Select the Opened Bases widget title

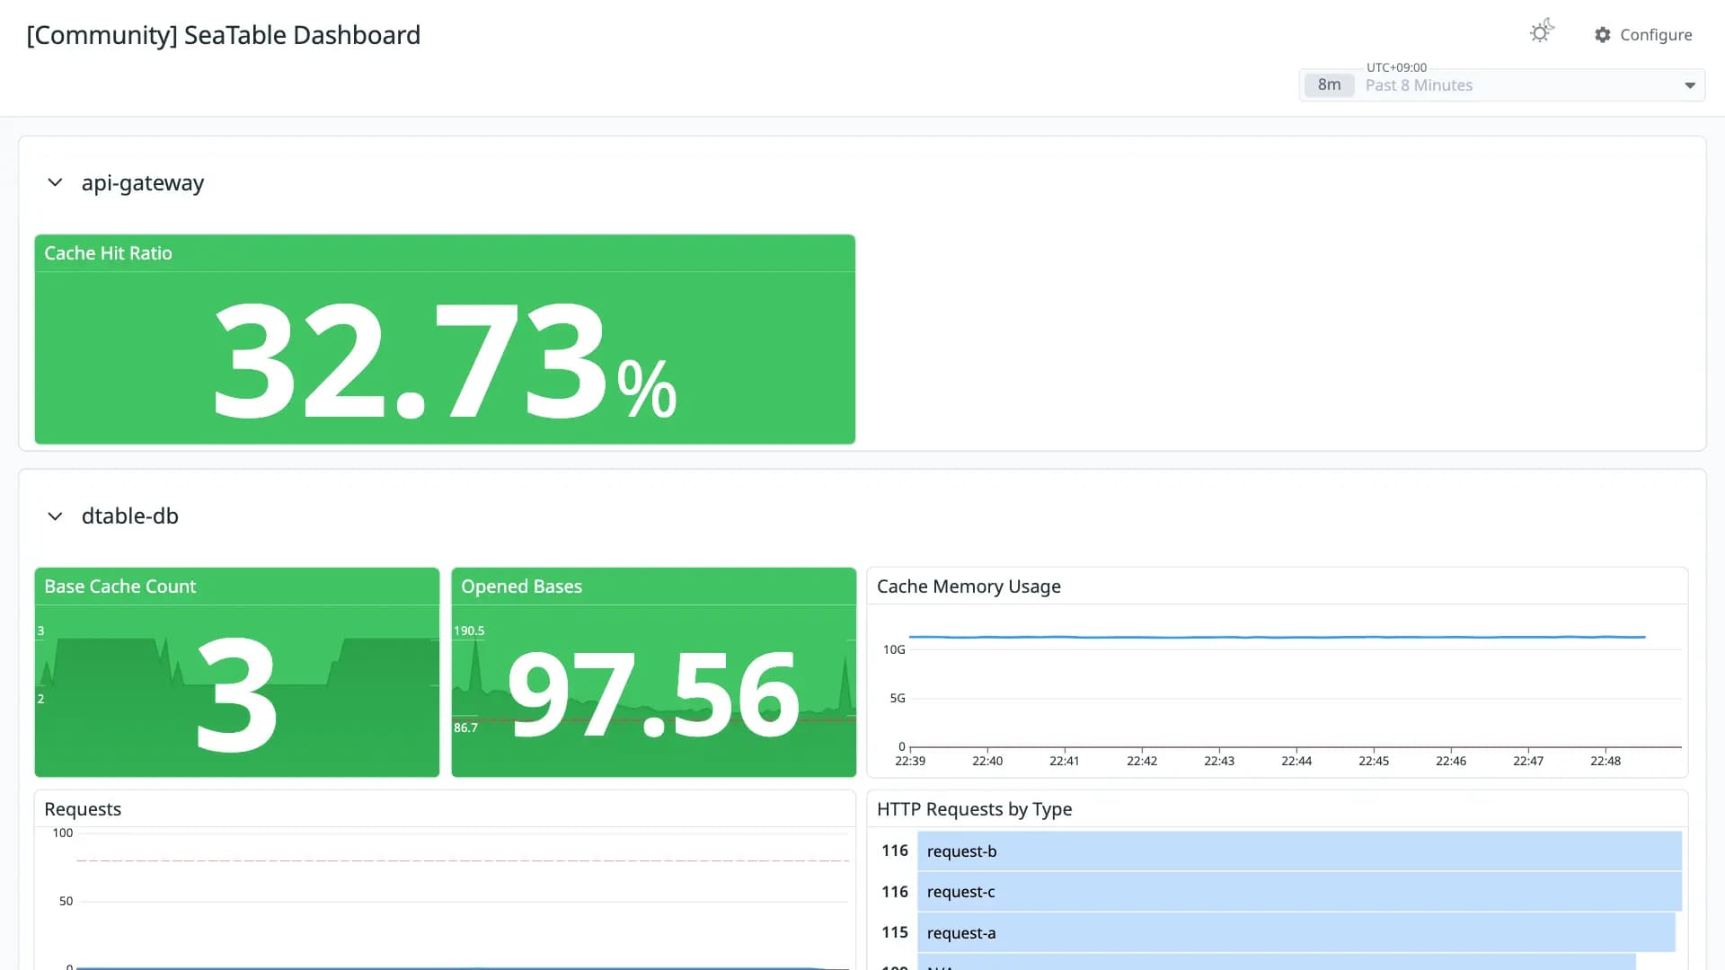point(521,586)
